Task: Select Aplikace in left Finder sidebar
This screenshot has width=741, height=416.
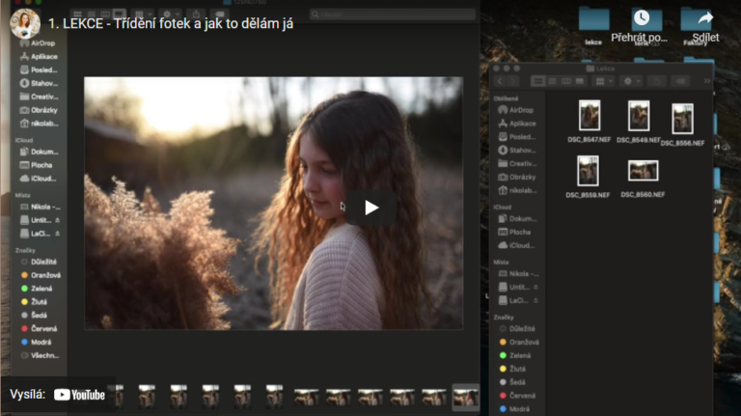Action: [x=39, y=56]
